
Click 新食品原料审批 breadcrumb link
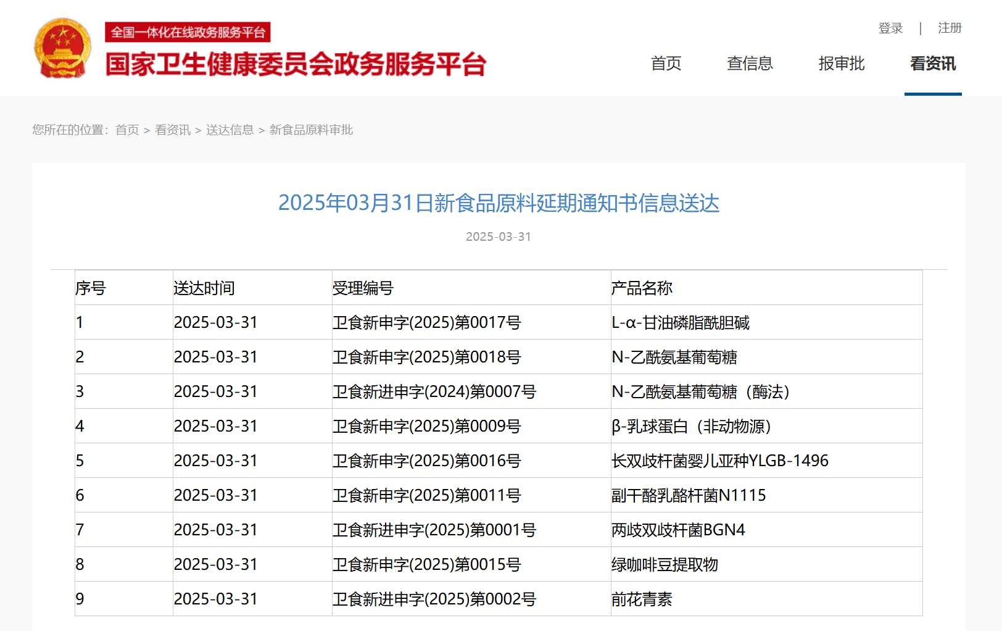(311, 130)
